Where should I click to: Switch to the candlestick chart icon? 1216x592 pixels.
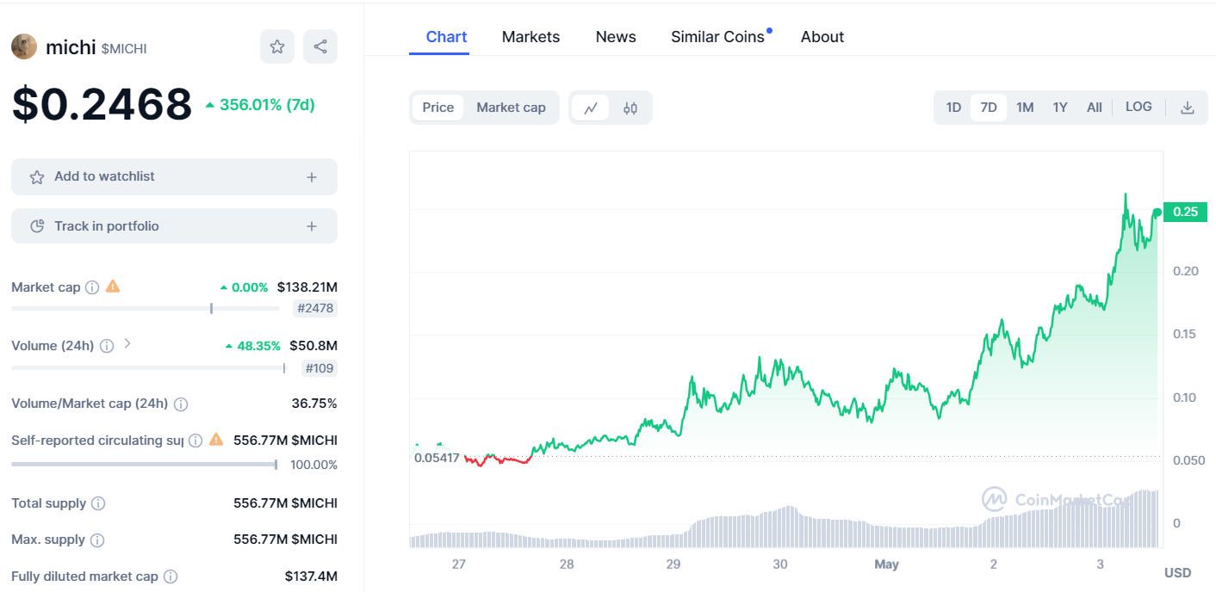(x=630, y=108)
